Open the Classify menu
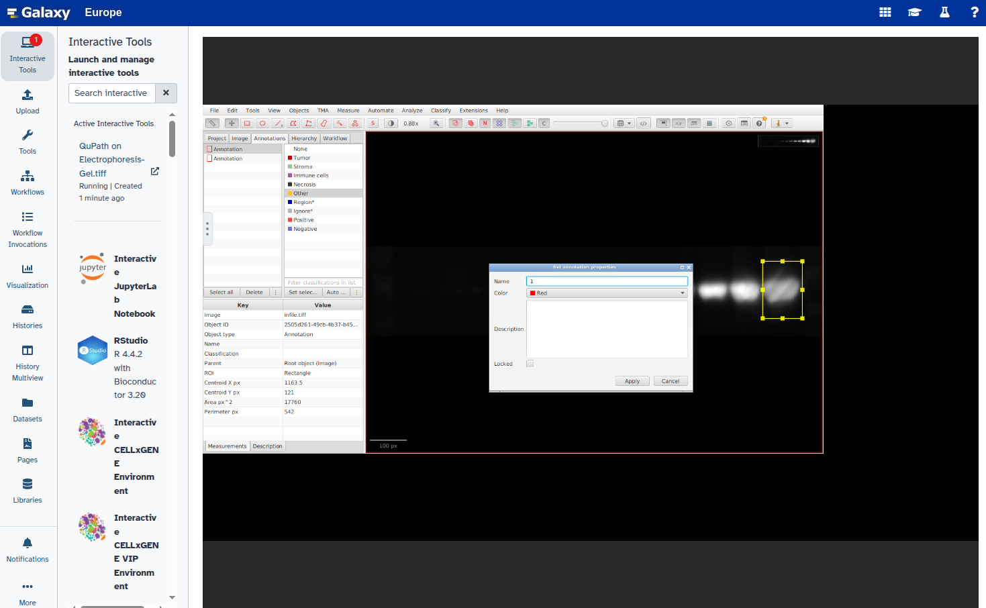Screen dimensions: 986x608 441,111
